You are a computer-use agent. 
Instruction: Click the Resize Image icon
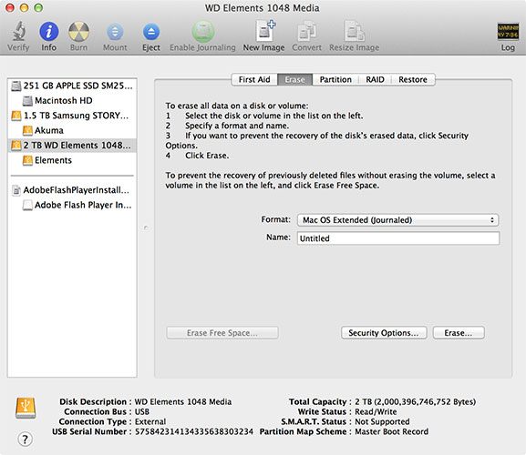(x=355, y=31)
